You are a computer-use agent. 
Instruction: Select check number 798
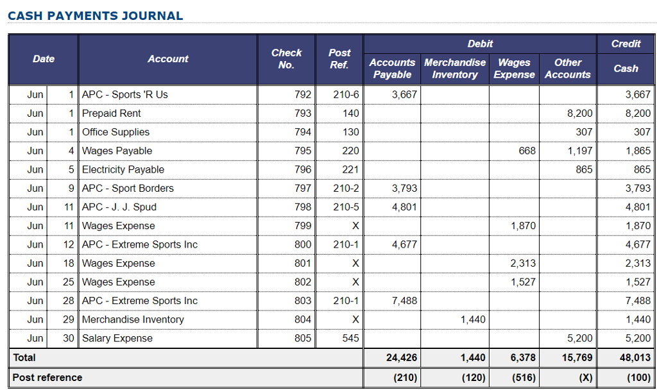(x=303, y=207)
